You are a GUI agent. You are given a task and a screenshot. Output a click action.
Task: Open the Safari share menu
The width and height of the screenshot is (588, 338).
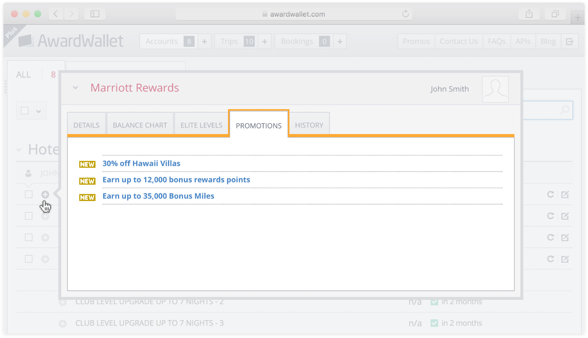(x=529, y=14)
